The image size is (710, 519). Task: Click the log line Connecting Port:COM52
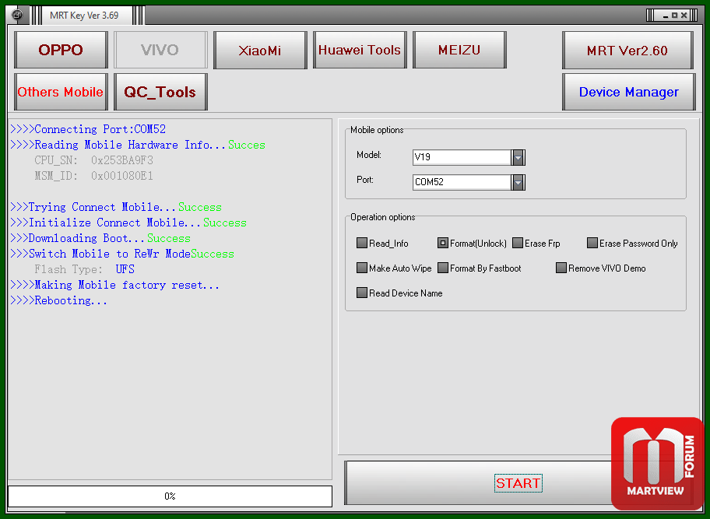(x=88, y=129)
